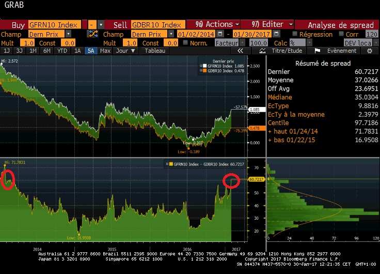The height and width of the screenshot is (274, 380).
Task: Click the Tableau button
Action: pos(155,51)
